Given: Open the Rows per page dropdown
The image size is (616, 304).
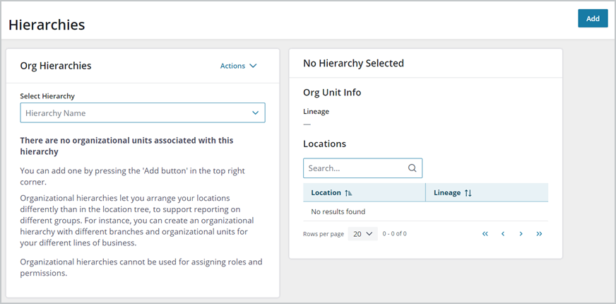Looking at the screenshot, I should pyautogui.click(x=362, y=234).
